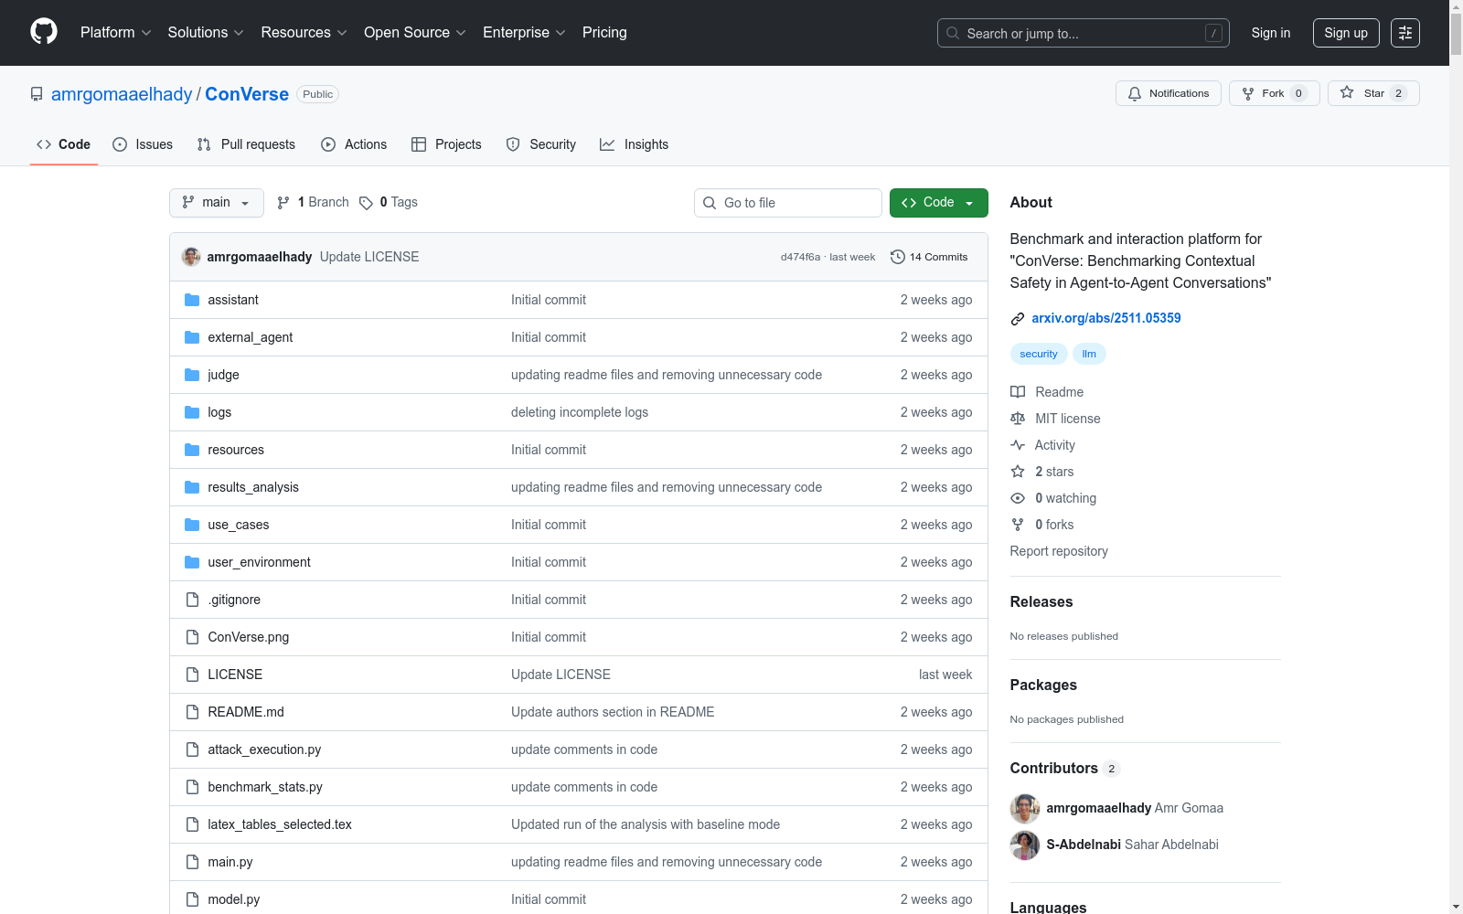Click the results_analysis folder icon
This screenshot has height=914, width=1463.
192,487
